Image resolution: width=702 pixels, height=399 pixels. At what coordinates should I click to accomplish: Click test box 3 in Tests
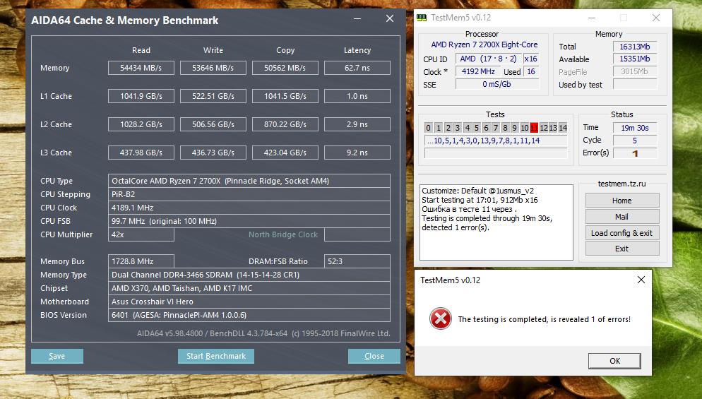coord(458,128)
